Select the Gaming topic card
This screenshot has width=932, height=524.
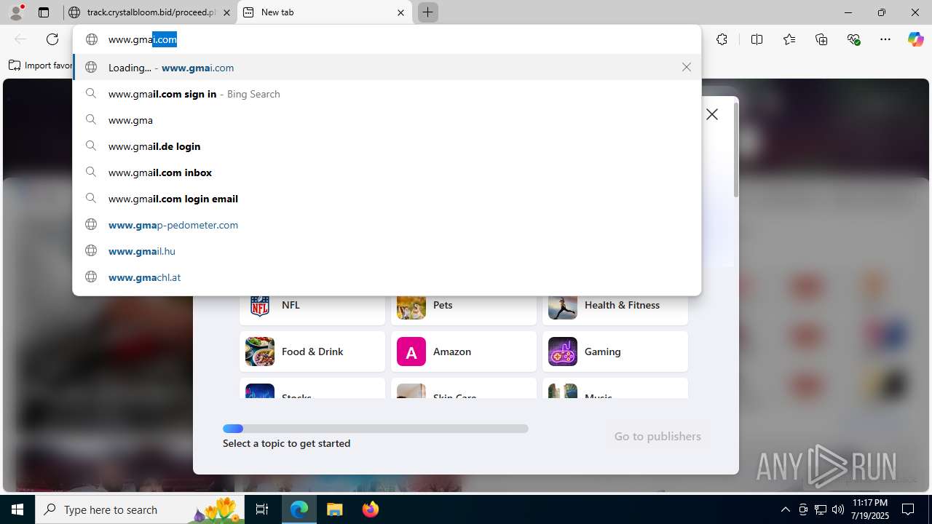tap(615, 352)
